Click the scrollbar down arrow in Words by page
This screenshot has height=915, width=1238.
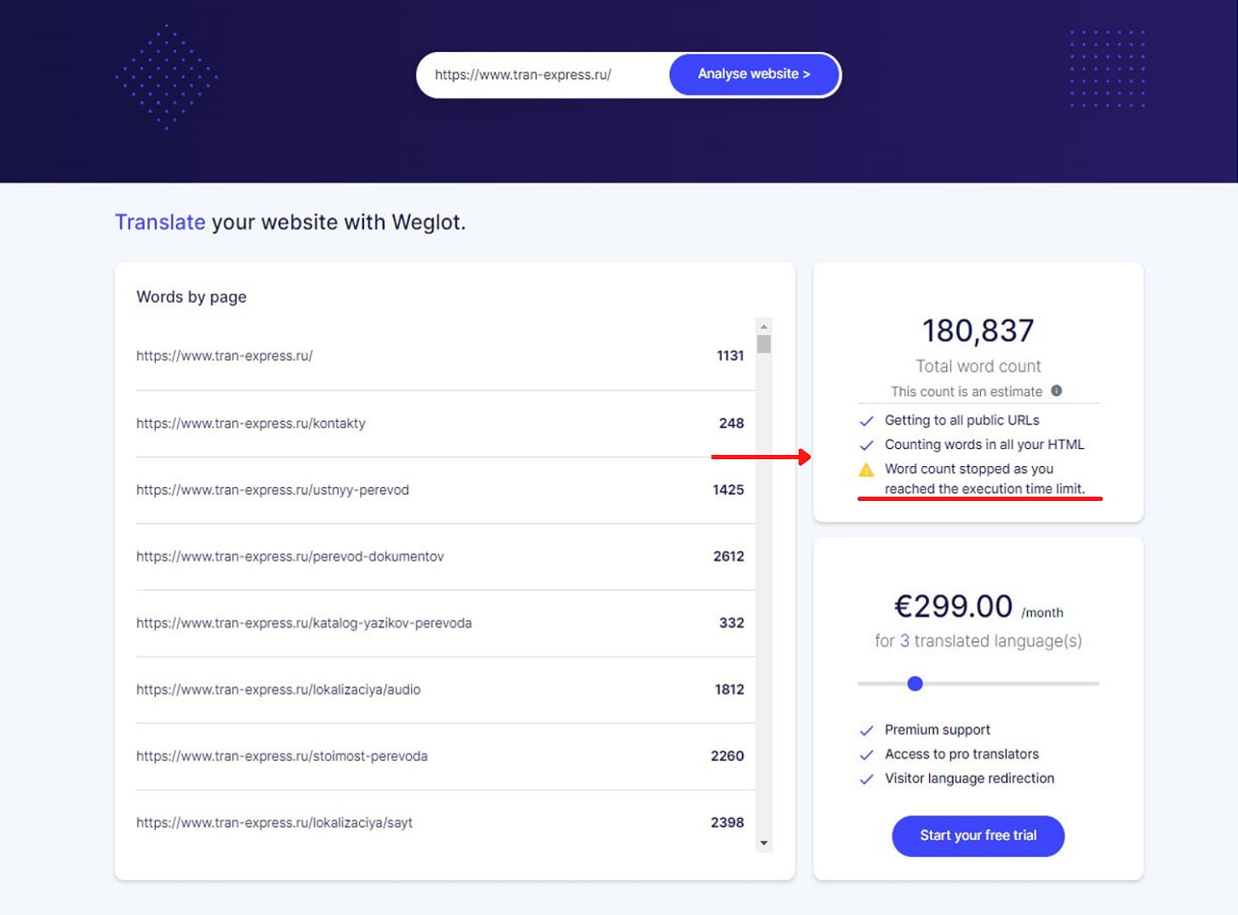click(x=763, y=844)
